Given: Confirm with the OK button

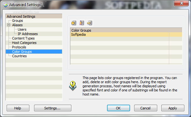Looking at the screenshot, I should tap(118, 108).
